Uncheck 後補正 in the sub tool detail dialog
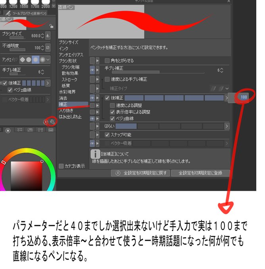The height and width of the screenshot is (269, 265). pyautogui.click(x=107, y=98)
